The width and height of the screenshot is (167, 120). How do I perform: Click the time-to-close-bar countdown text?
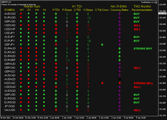[x=18, y=5]
